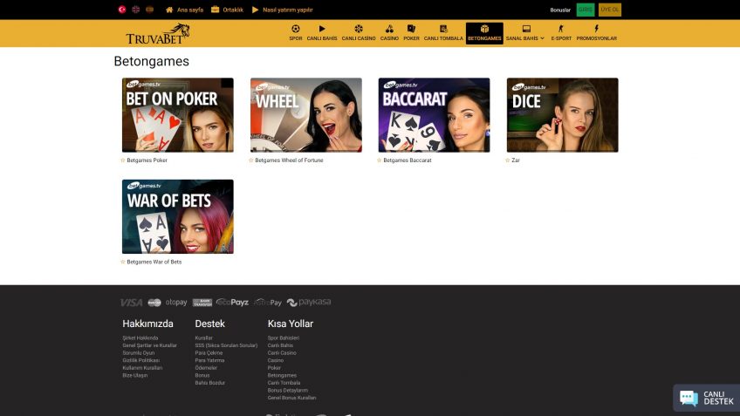Viewport: 740px width, 416px height.
Task: Click the ecoPayz payment logo
Action: 232,303
